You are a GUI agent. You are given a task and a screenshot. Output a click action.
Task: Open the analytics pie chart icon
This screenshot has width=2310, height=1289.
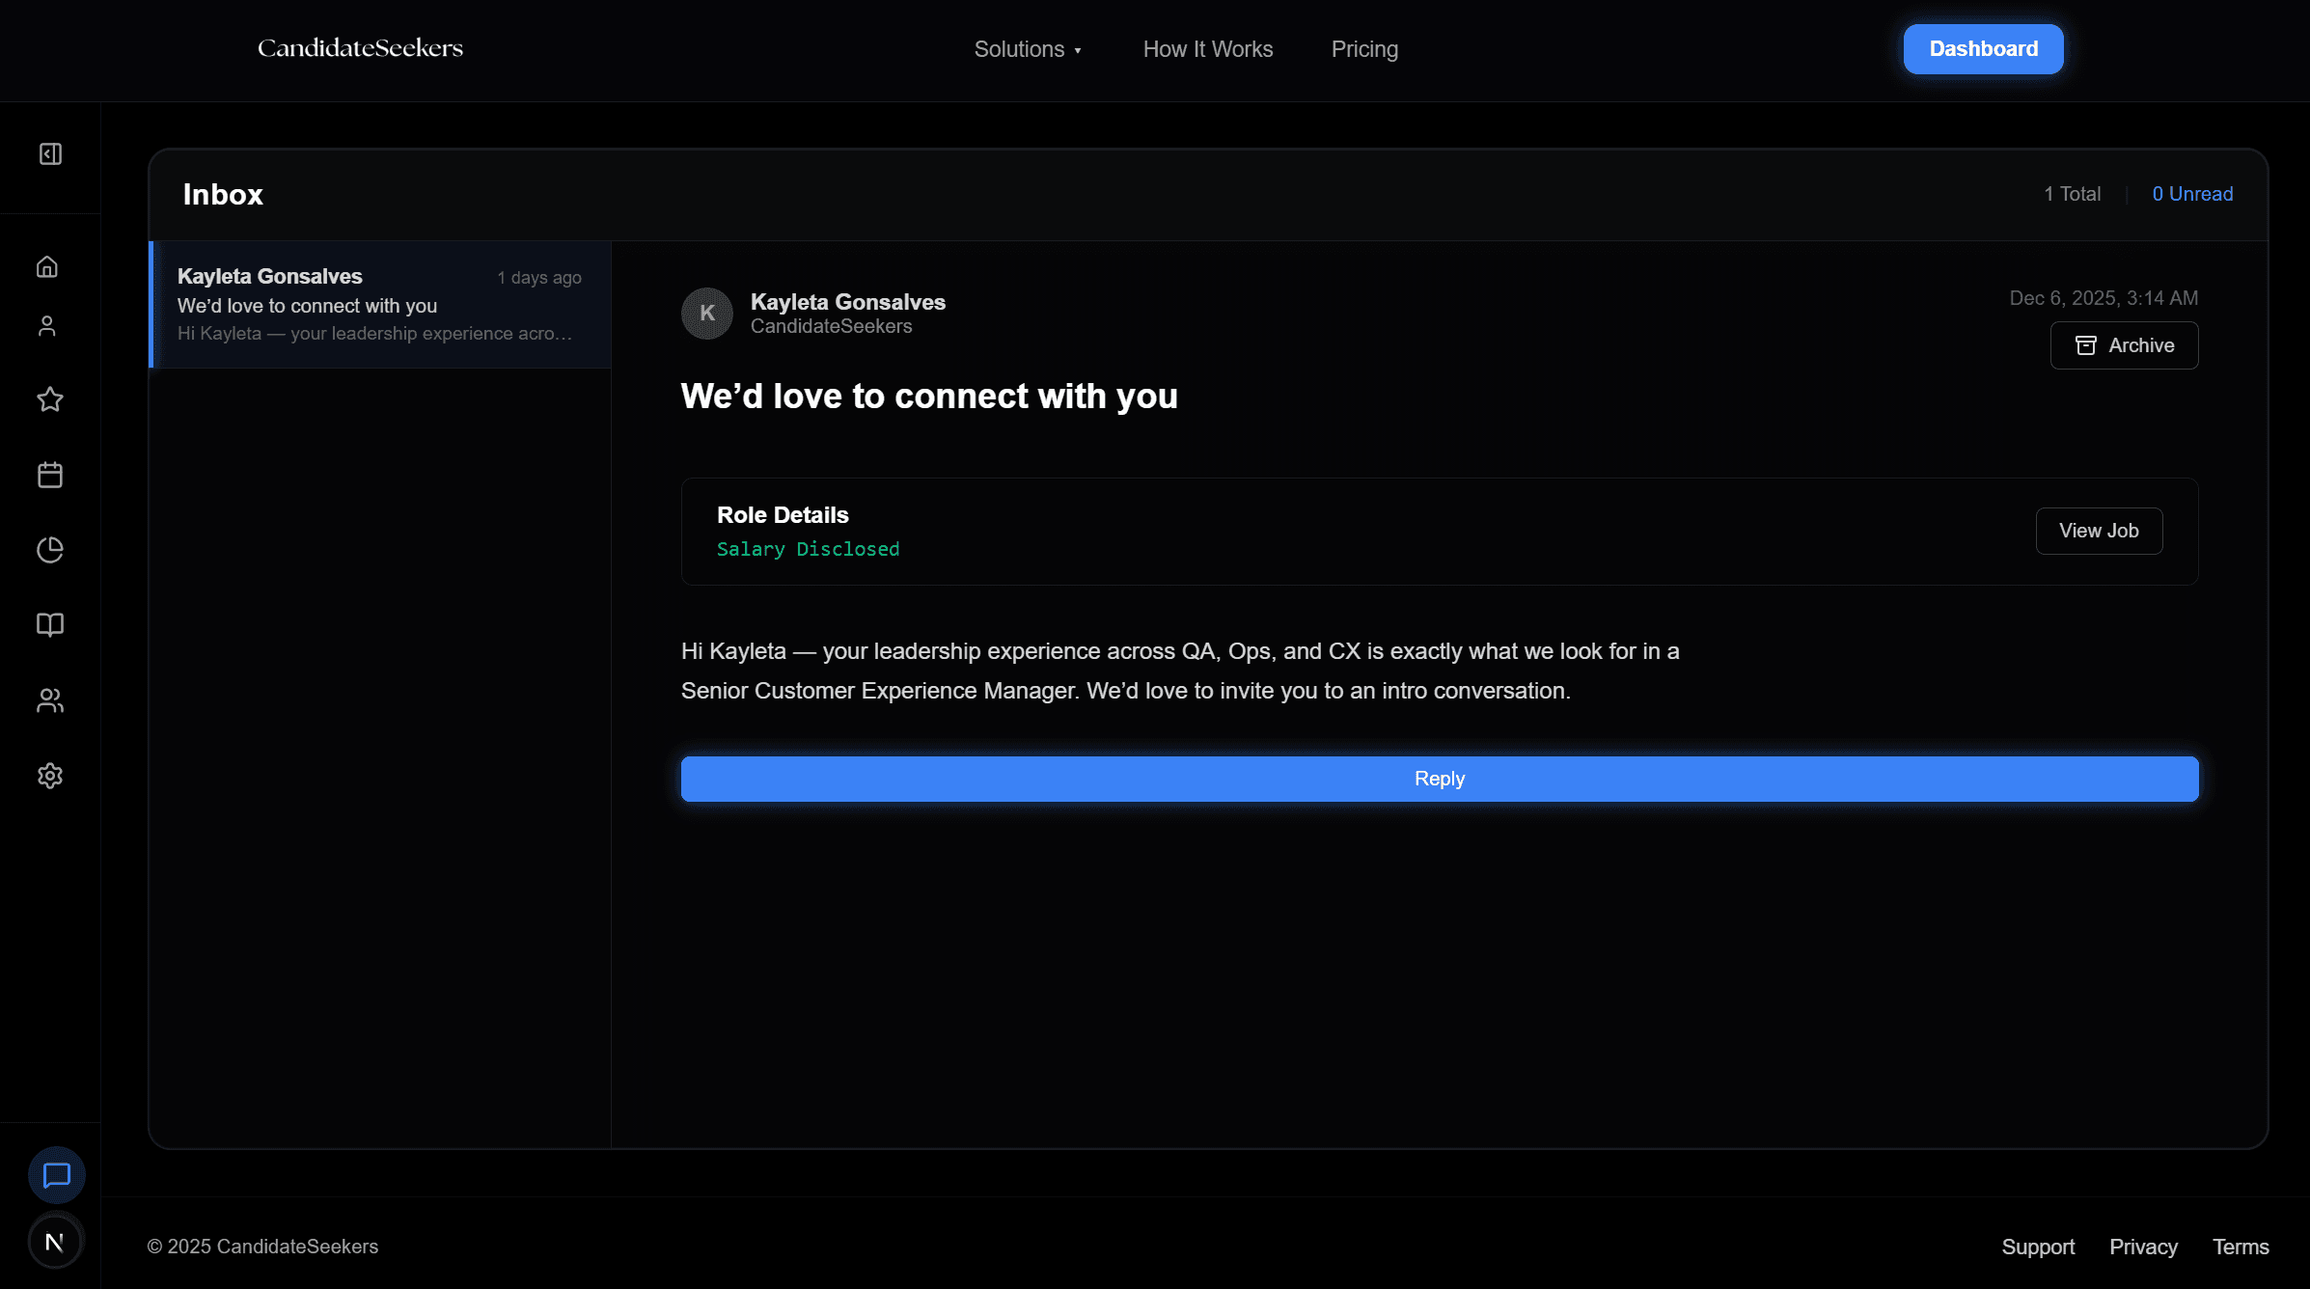tap(50, 550)
